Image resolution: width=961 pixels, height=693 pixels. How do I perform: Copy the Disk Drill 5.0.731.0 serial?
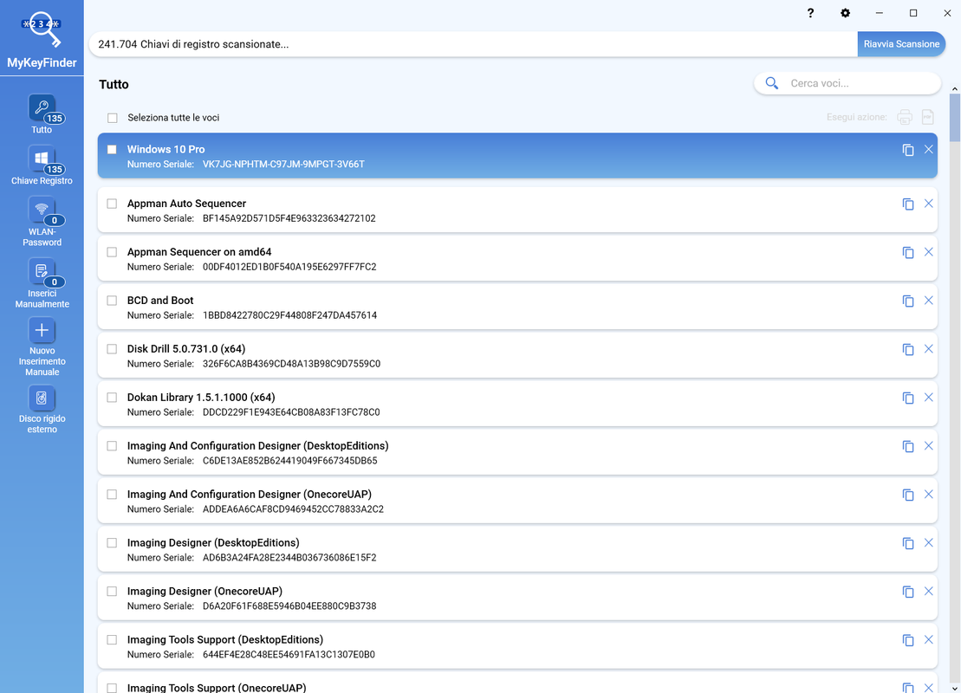pyautogui.click(x=907, y=349)
